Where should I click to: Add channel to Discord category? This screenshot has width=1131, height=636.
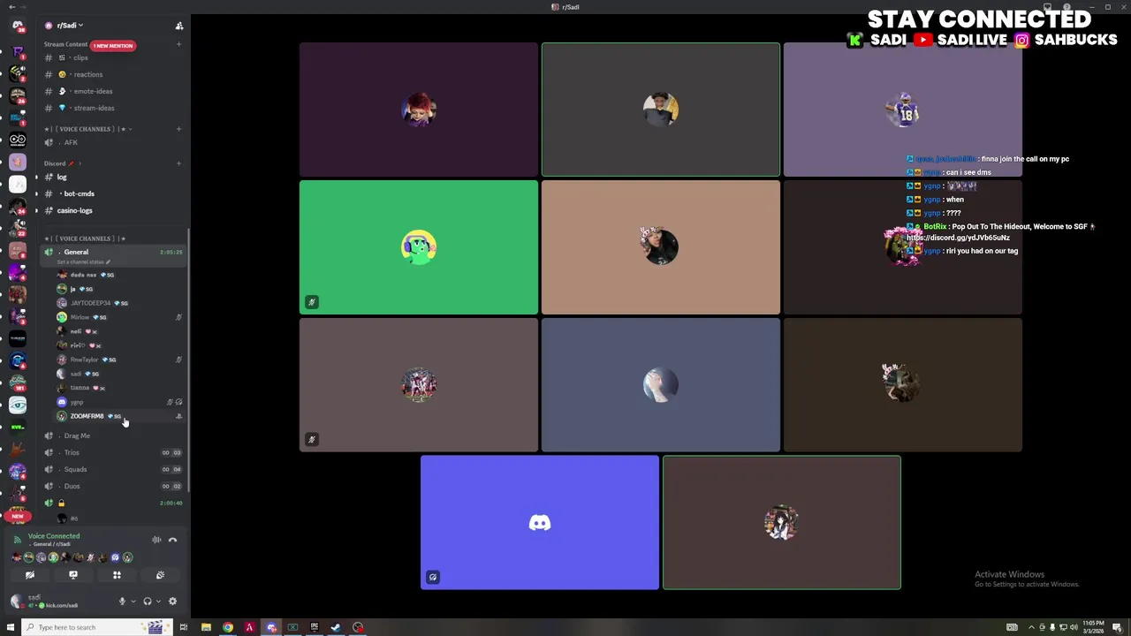(178, 163)
